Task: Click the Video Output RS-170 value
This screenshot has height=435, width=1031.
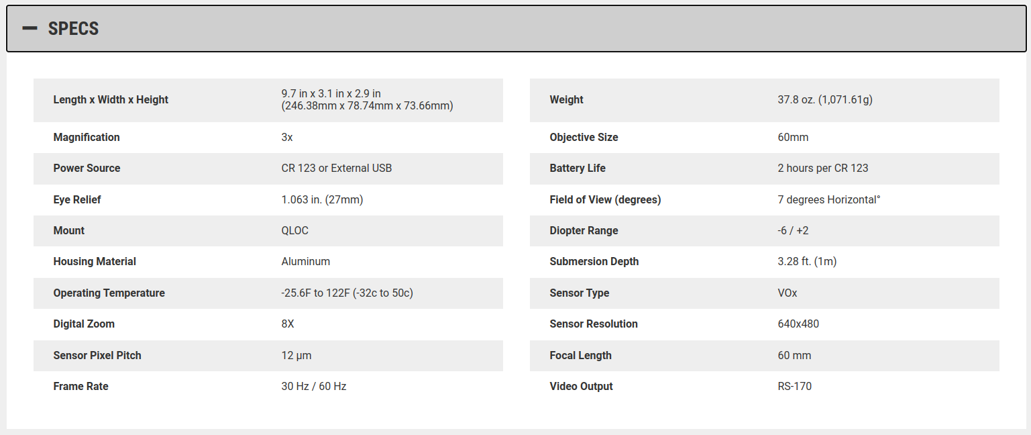Action: (794, 387)
